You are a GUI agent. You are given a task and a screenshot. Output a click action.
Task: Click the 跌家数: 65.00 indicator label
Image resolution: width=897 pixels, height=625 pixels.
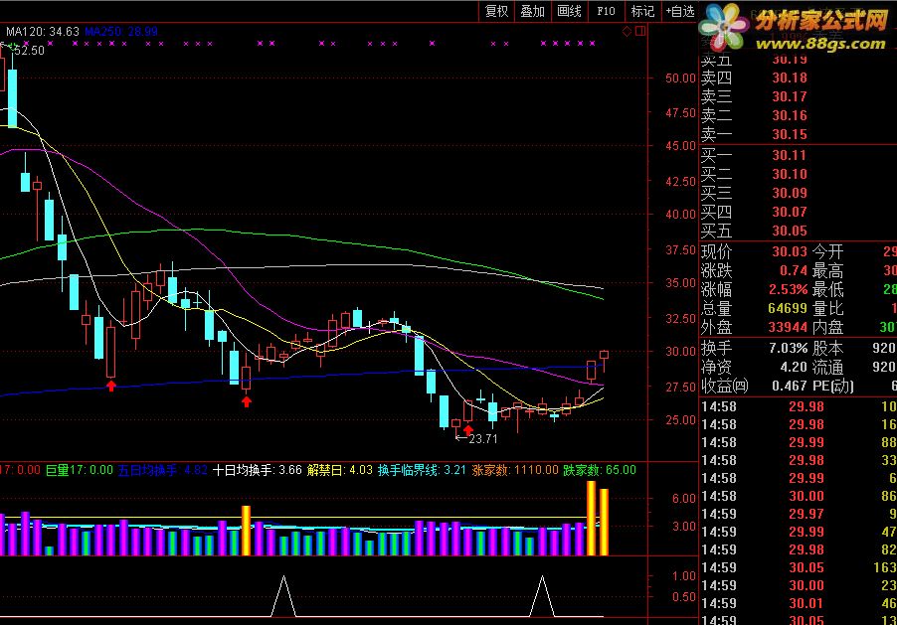(x=600, y=470)
